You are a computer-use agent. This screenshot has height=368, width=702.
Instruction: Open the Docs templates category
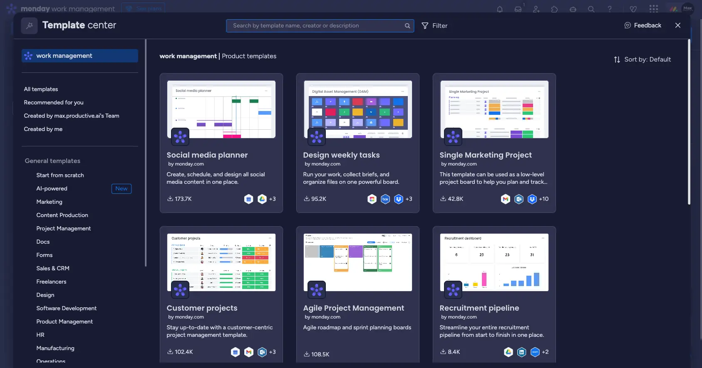43,242
